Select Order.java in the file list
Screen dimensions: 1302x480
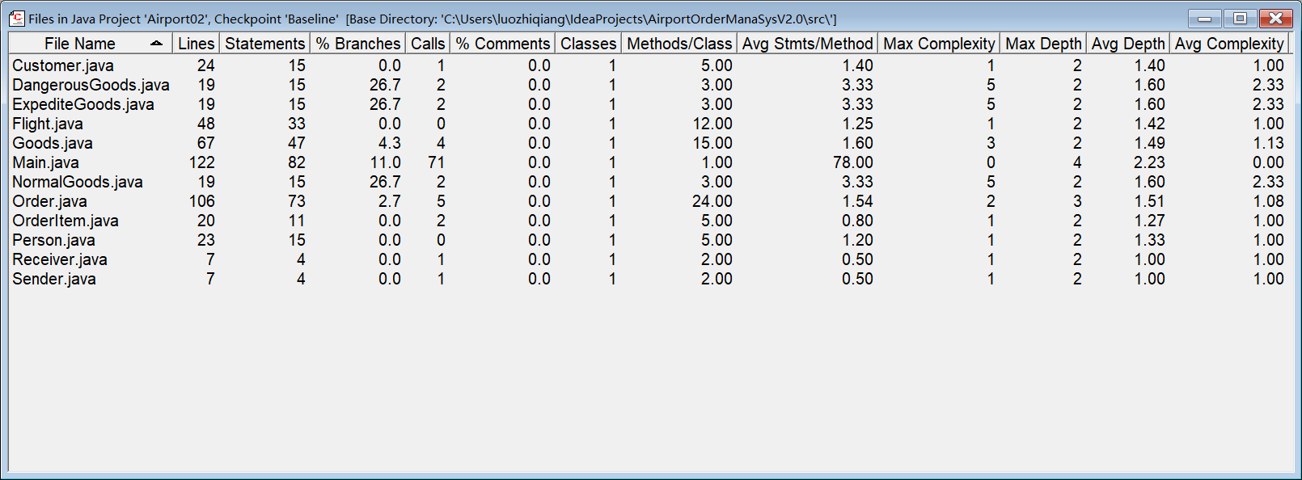(49, 201)
